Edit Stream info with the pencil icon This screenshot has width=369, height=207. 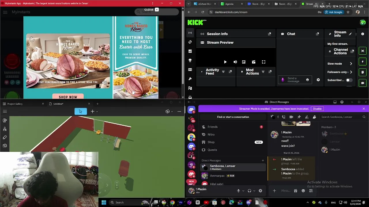click(350, 34)
